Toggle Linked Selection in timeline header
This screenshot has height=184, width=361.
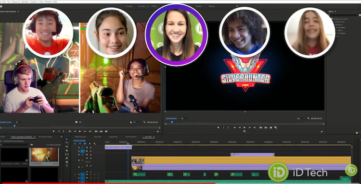85,144
